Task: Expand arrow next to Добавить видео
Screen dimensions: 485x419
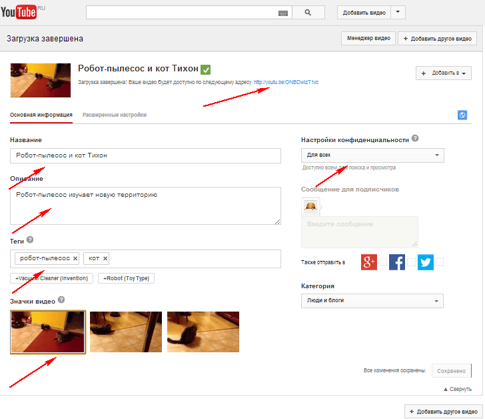Action: click(x=398, y=13)
